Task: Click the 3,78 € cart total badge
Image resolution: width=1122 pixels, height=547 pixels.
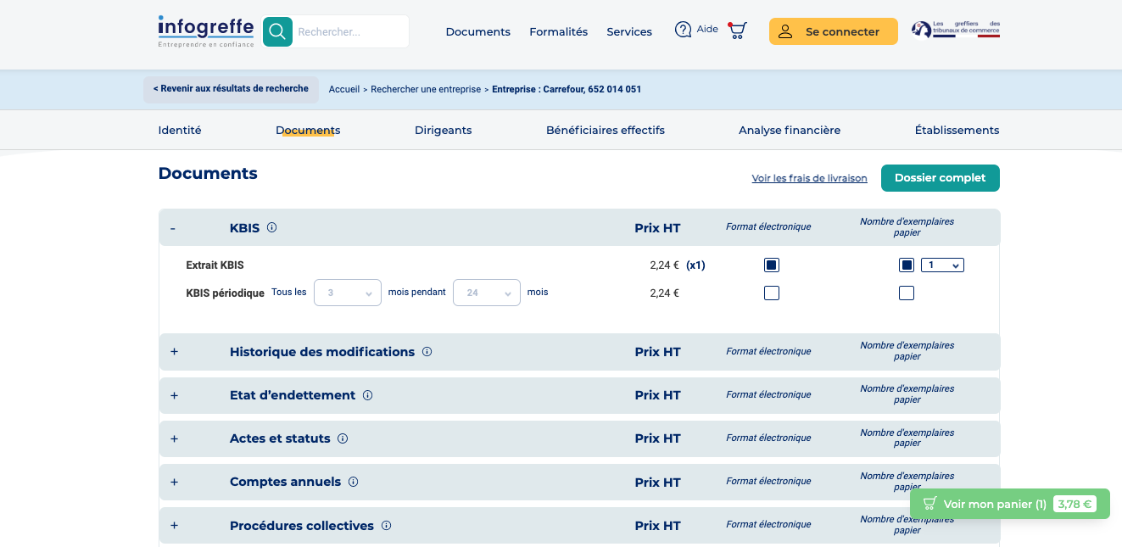Action: pyautogui.click(x=1075, y=504)
